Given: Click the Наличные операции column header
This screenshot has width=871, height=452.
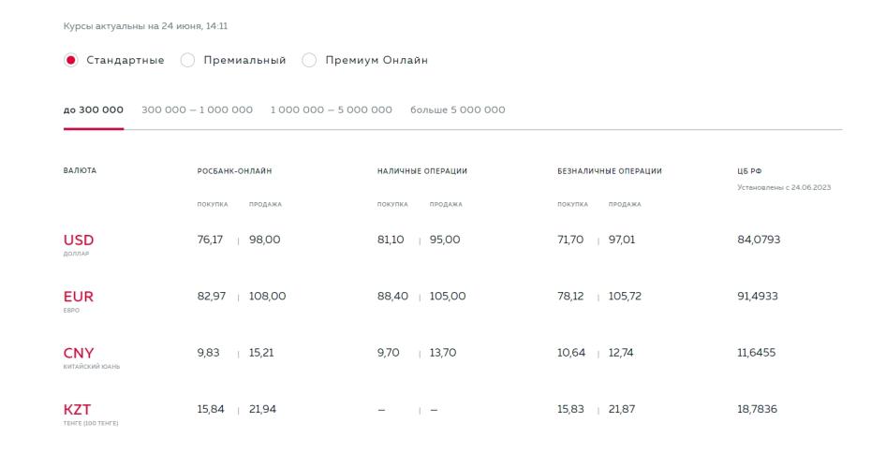Looking at the screenshot, I should pyautogui.click(x=422, y=171).
